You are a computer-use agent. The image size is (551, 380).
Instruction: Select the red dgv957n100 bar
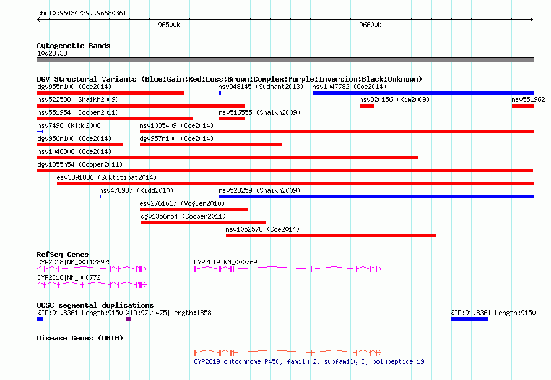(x=211, y=145)
